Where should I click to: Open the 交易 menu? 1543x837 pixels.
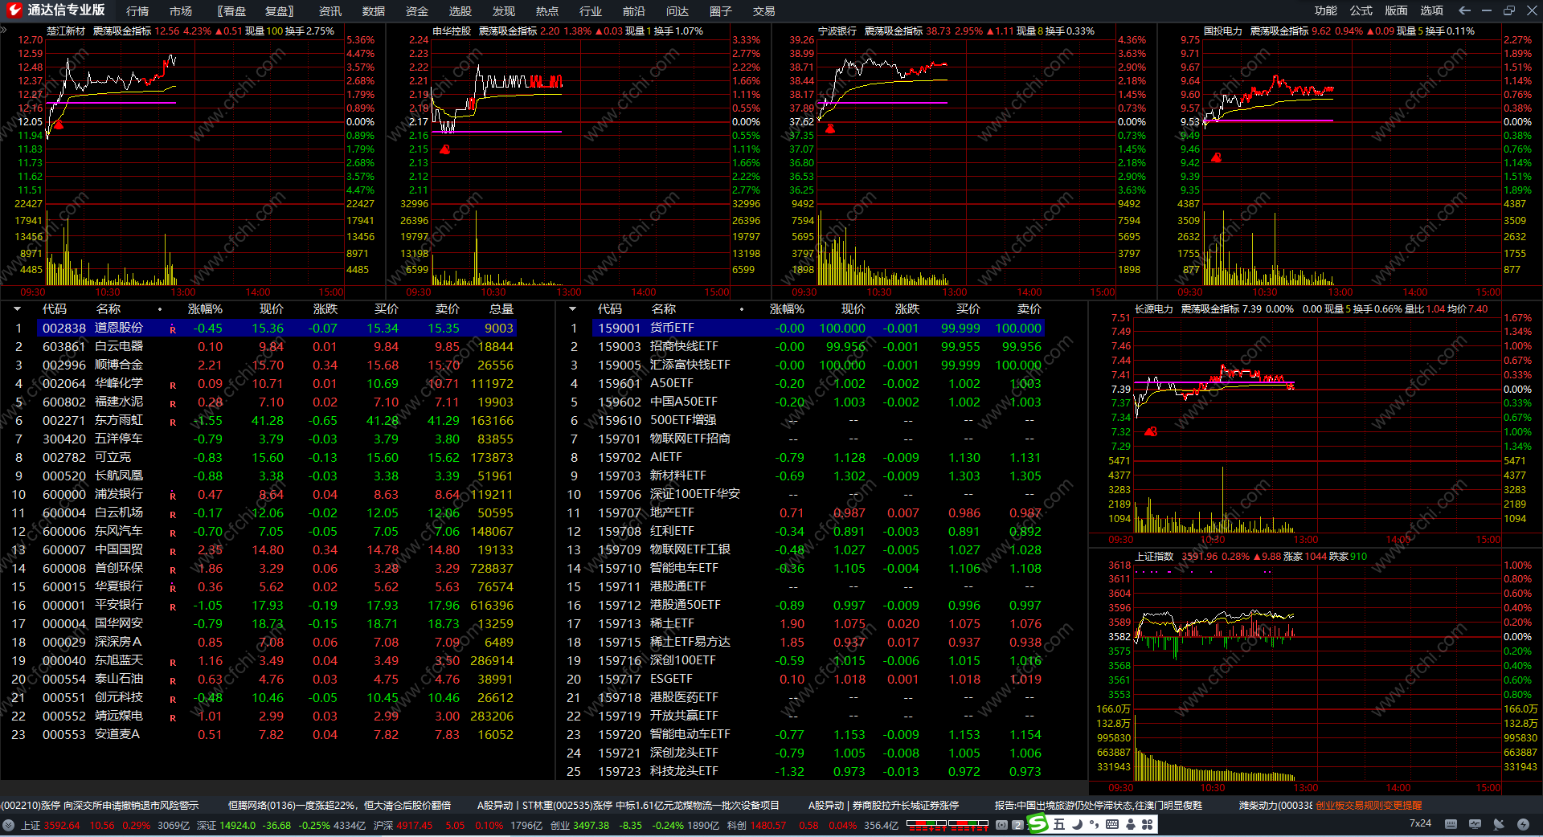pos(764,11)
